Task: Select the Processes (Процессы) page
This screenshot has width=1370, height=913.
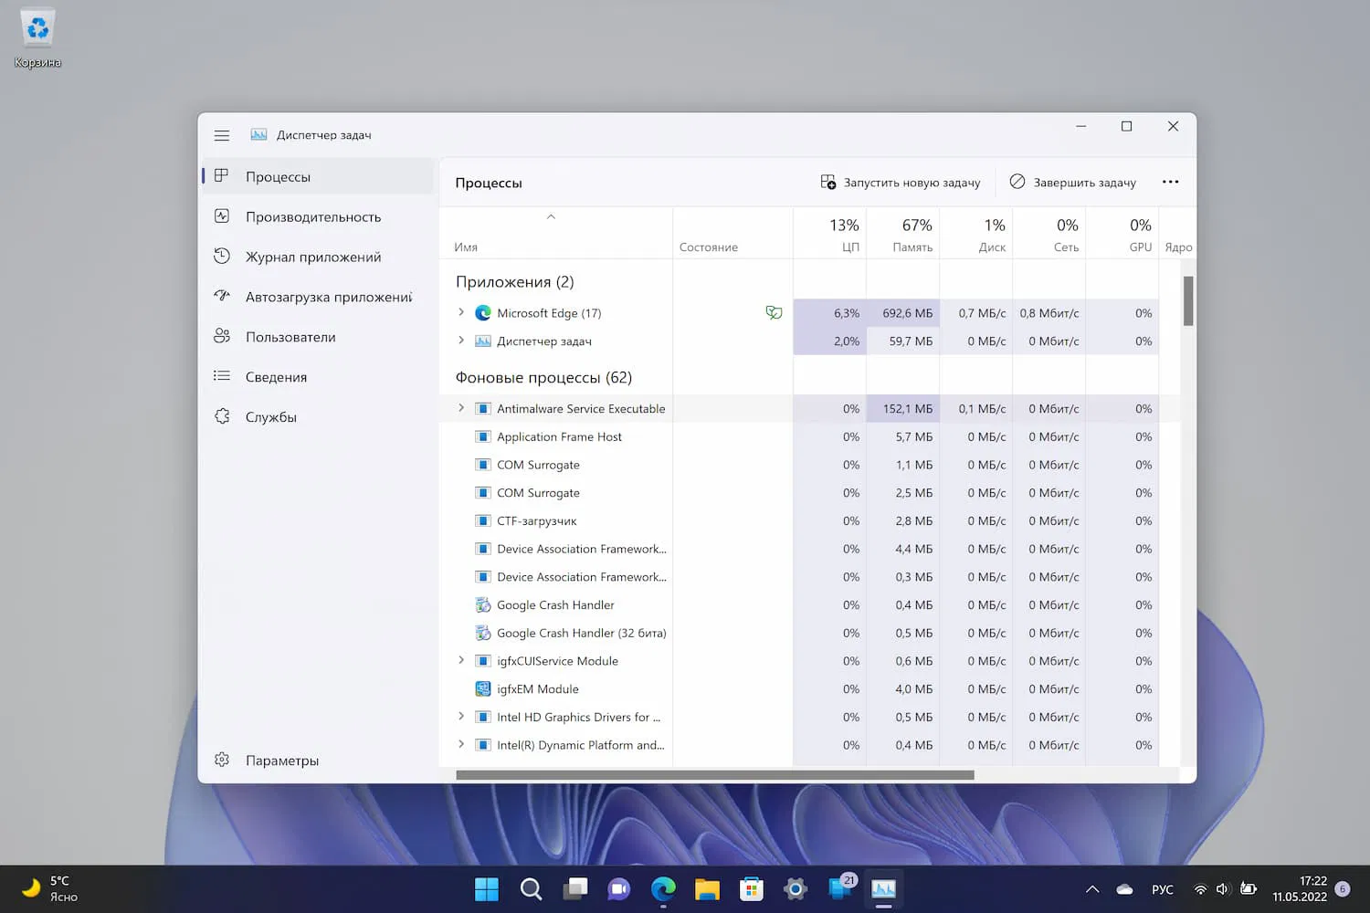Action: coord(278,176)
